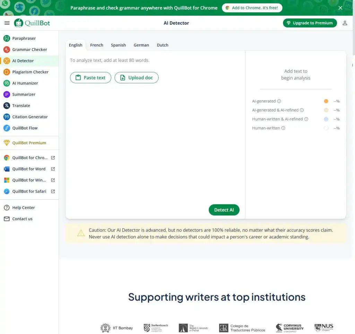Click the blue Human-written & AI-refined color dot
The width and height of the screenshot is (355, 334).
click(326, 119)
